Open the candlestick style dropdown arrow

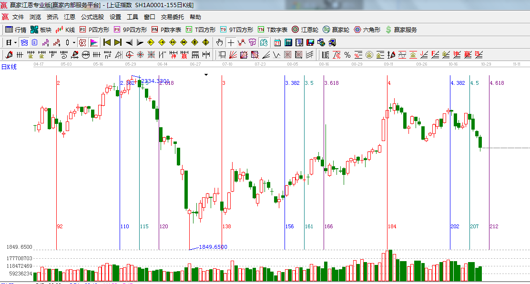tap(74, 42)
